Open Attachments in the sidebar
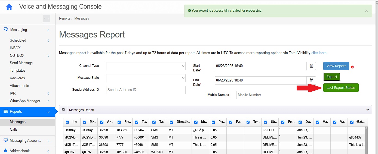Viewport: 378px width, 154px height. (x=19, y=86)
